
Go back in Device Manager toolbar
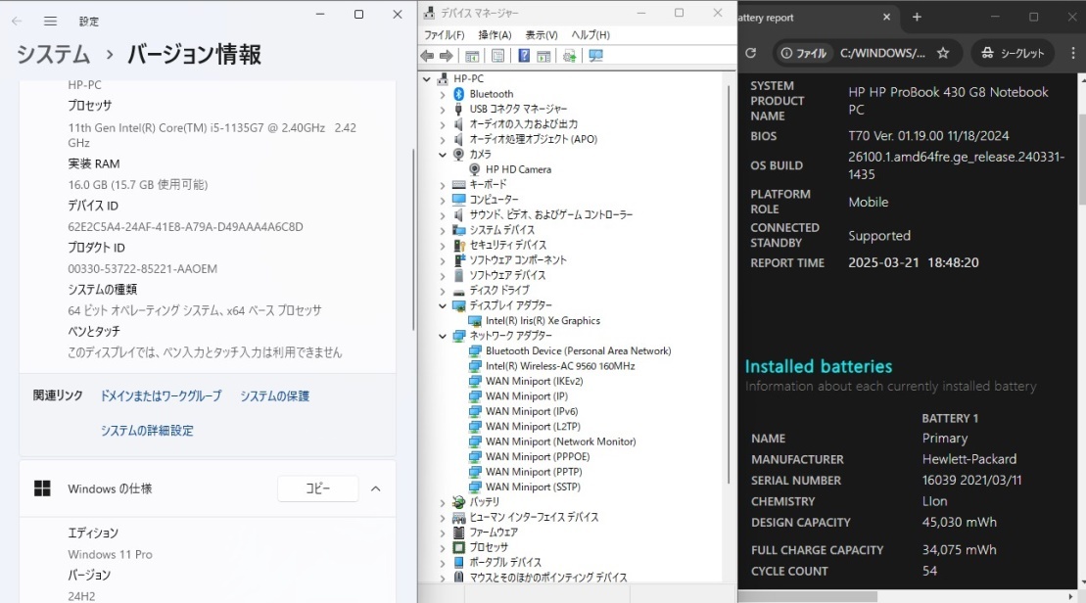(427, 56)
